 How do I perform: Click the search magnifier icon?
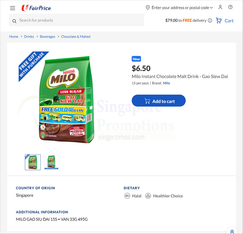coord(14,21)
